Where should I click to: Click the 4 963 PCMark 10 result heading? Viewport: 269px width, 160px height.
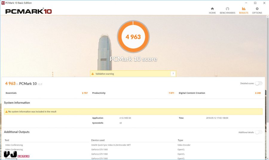[24, 84]
